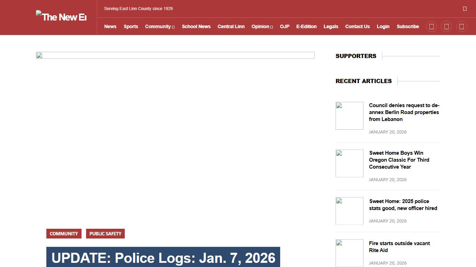The width and height of the screenshot is (476, 267).
Task: Open article about de-annexing Berlin Road properties
Action: 404,112
